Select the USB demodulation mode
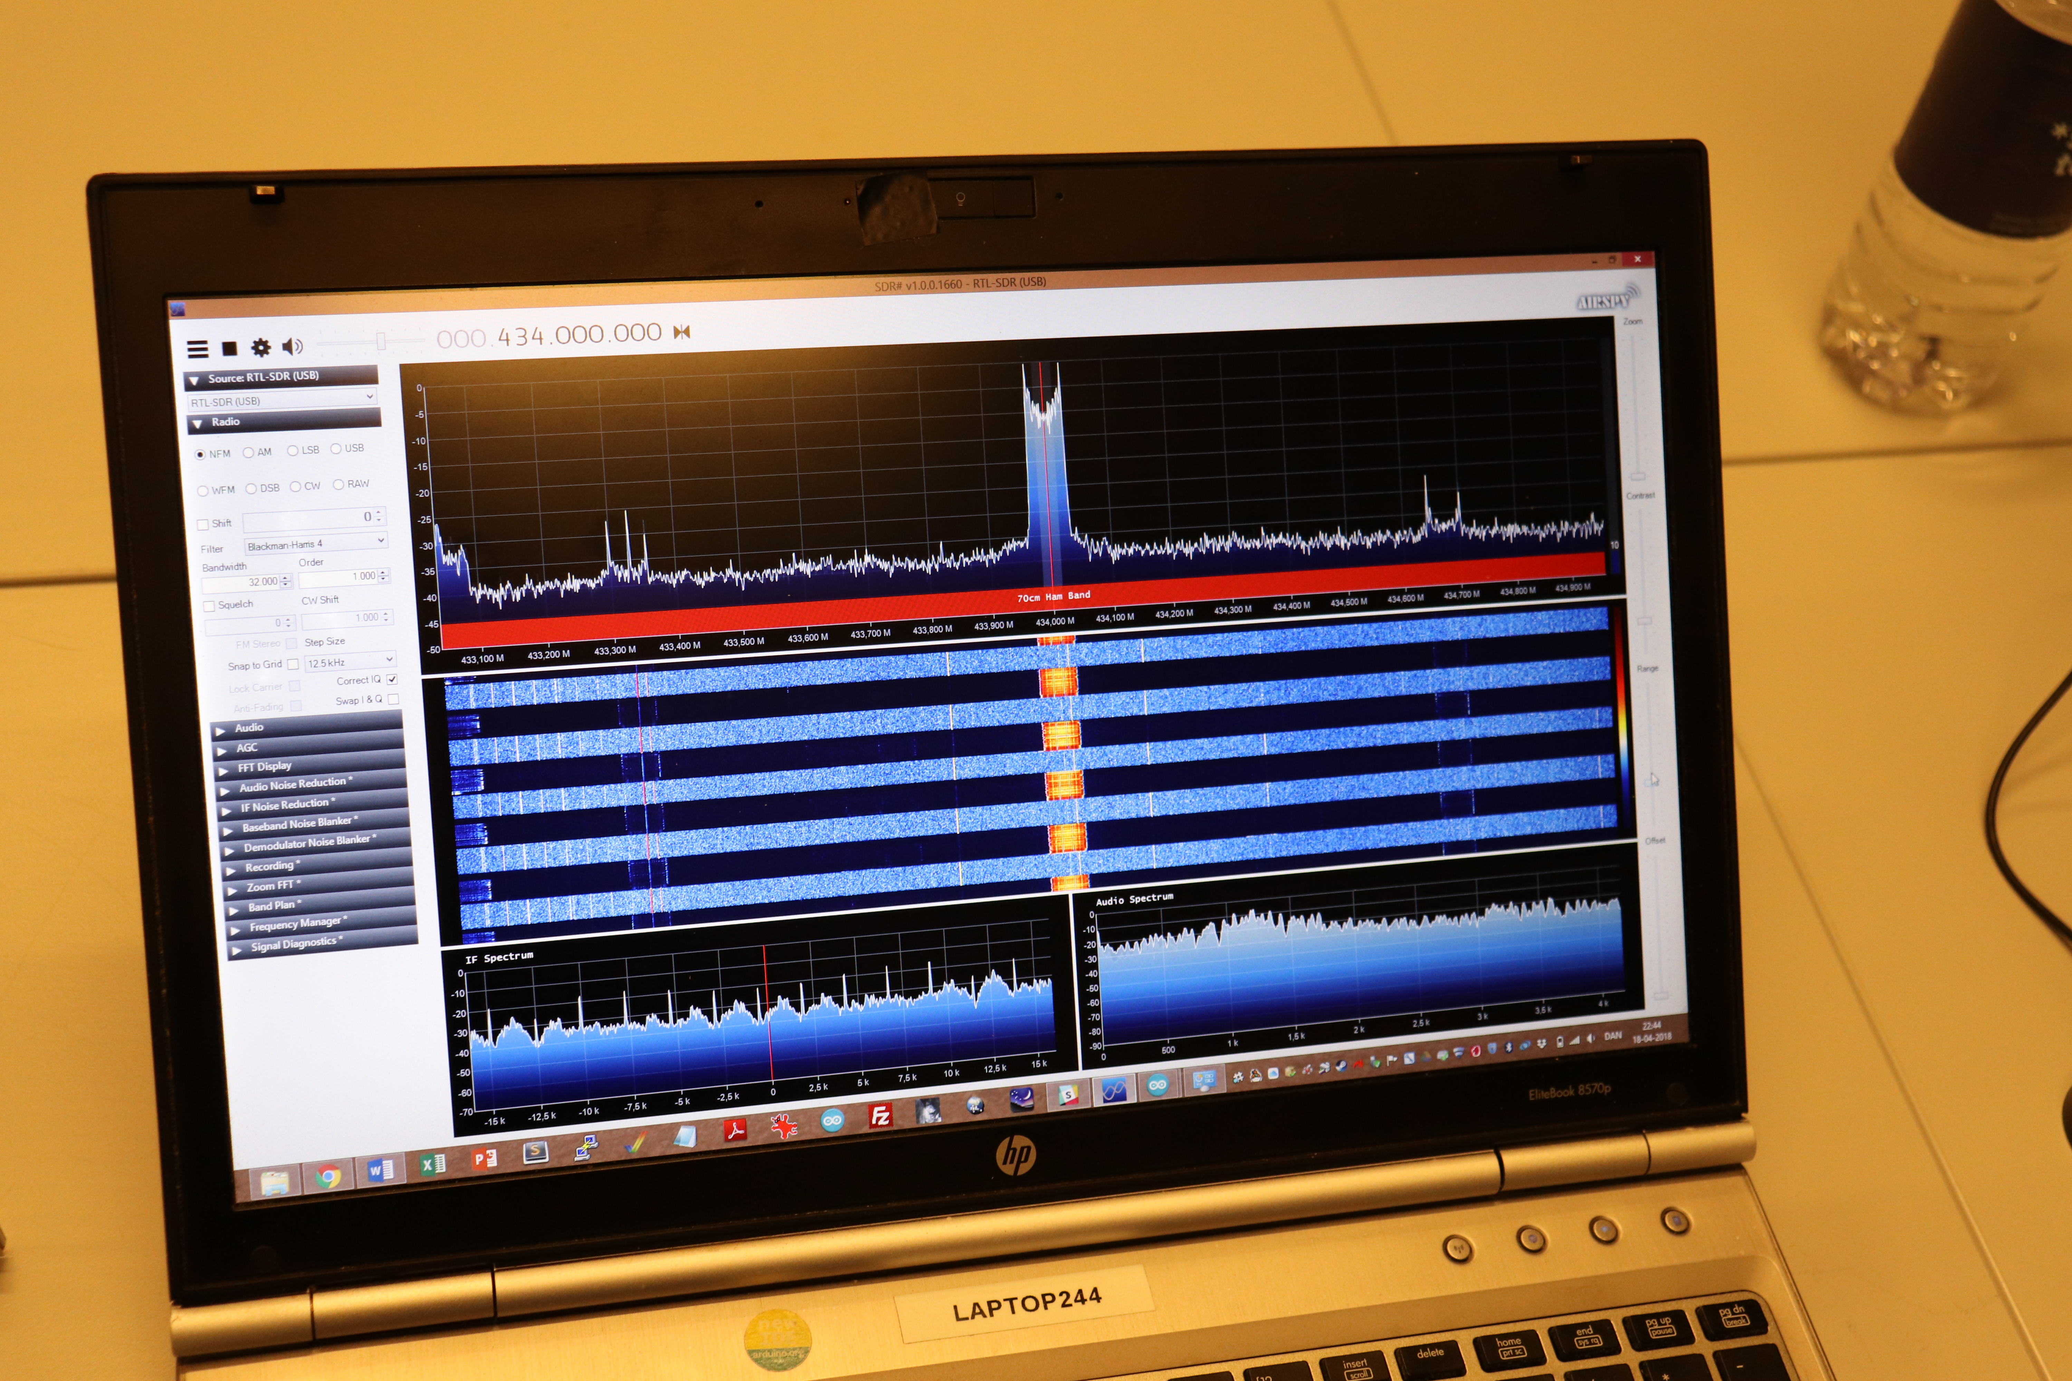 pos(347,448)
